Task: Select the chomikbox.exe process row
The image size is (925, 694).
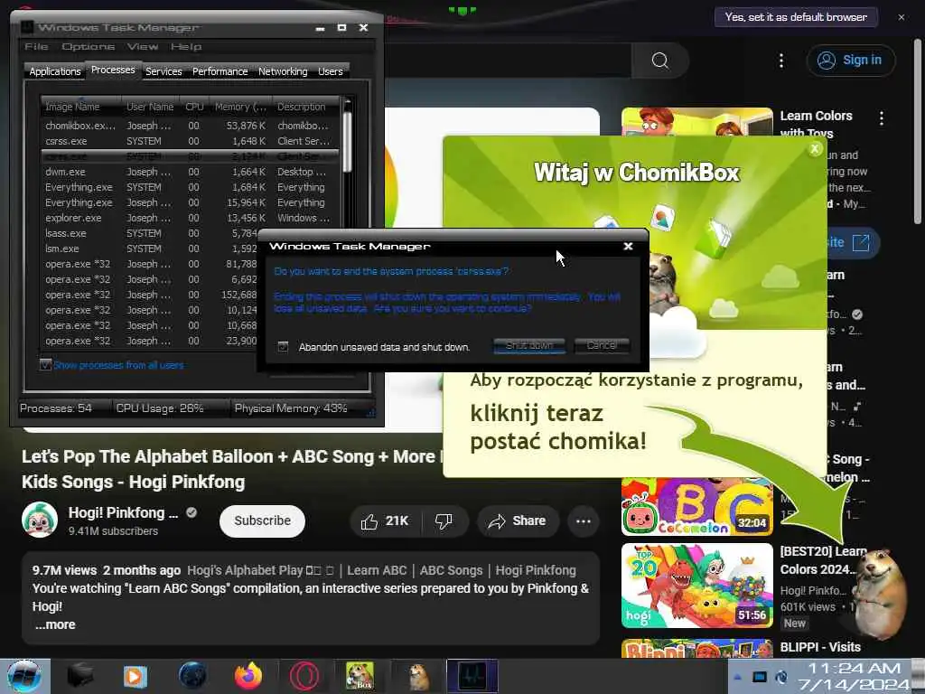Action: tap(190, 125)
